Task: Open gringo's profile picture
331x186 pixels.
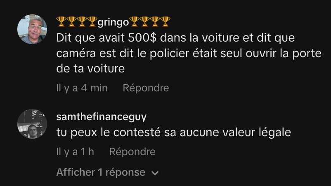Action: [x=32, y=29]
